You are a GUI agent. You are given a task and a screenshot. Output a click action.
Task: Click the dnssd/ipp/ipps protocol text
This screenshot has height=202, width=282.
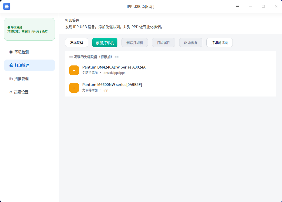point(114,73)
